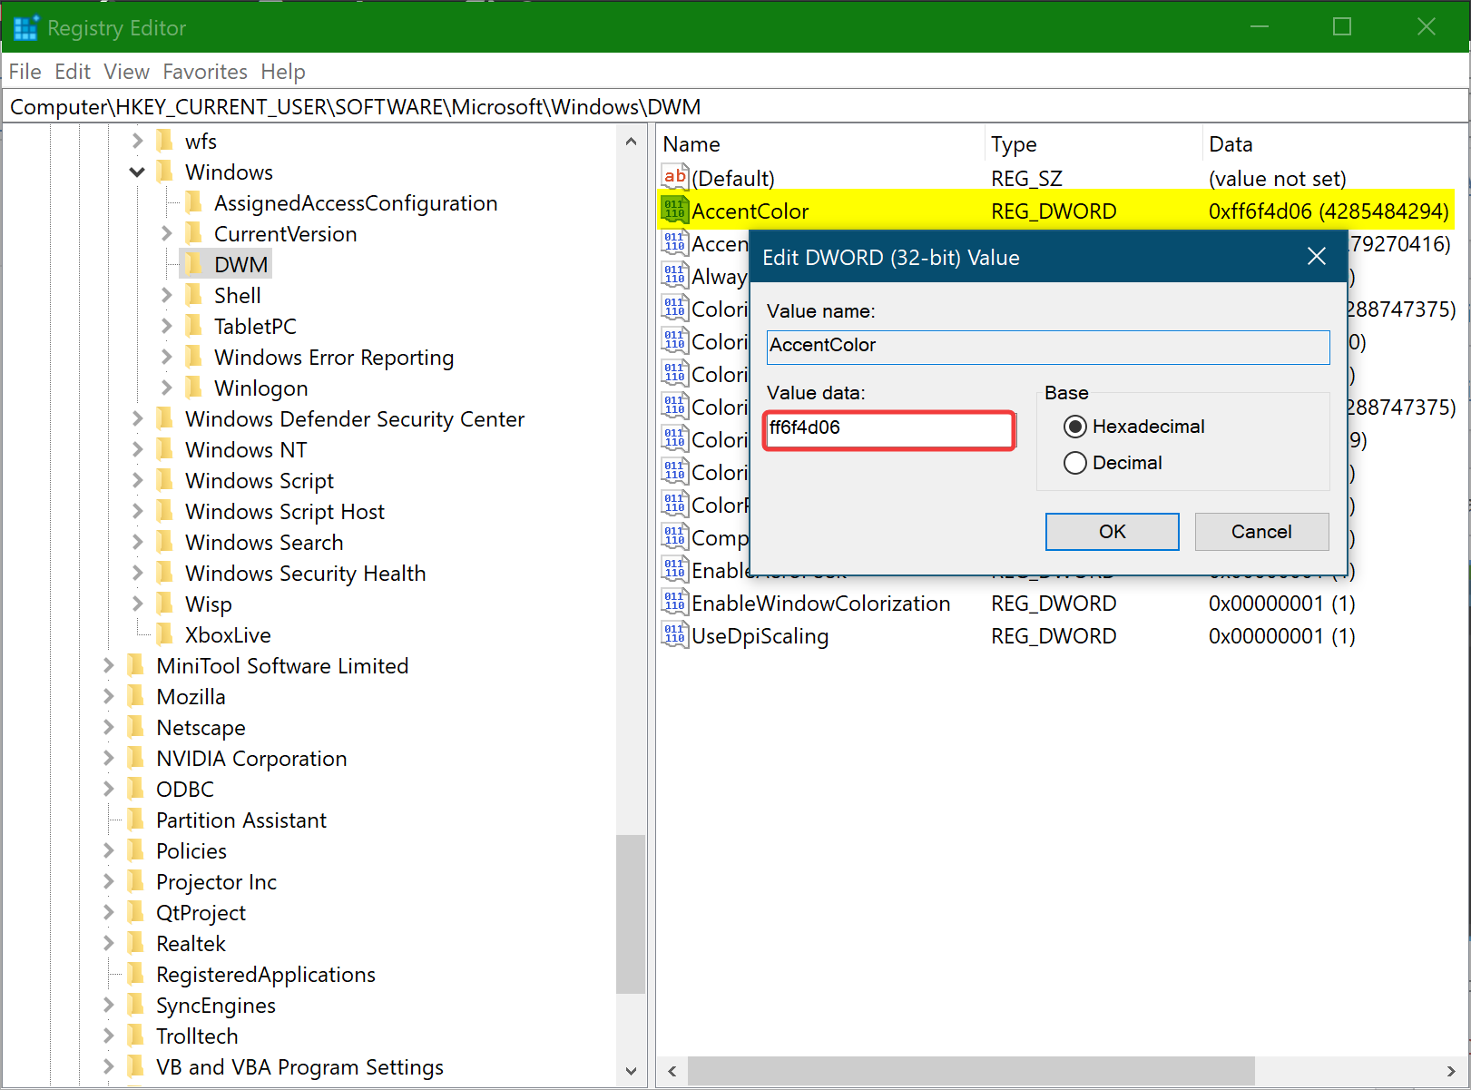The height and width of the screenshot is (1090, 1471).
Task: Click the Trolltech folder icon
Action: [135, 1036]
